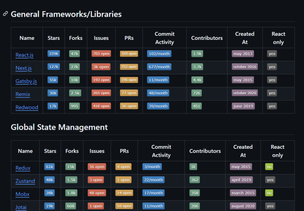Click the 15k forks badge for Redux

click(x=71, y=167)
